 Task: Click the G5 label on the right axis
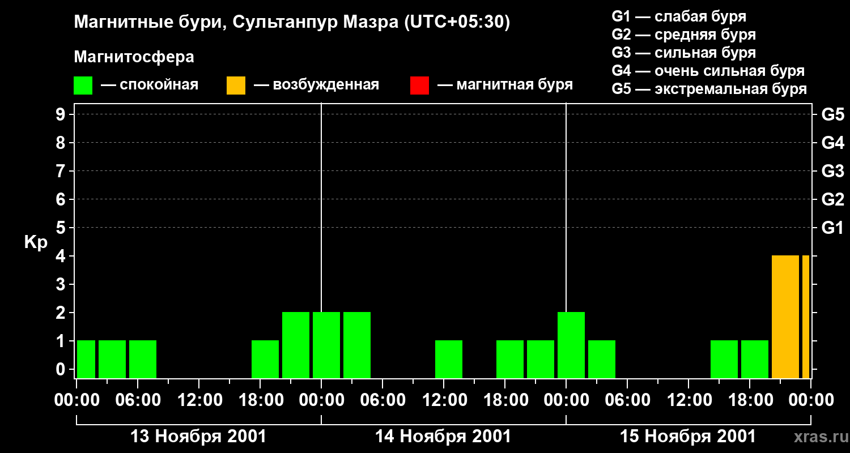[832, 114]
